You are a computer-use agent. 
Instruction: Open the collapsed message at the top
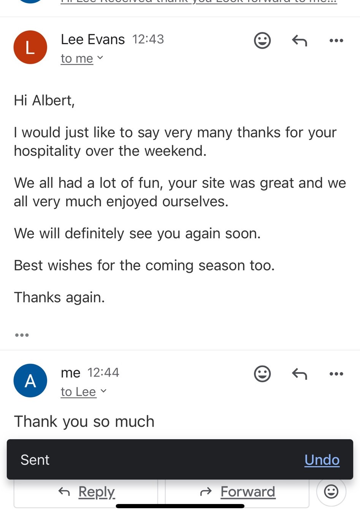tap(198, 3)
